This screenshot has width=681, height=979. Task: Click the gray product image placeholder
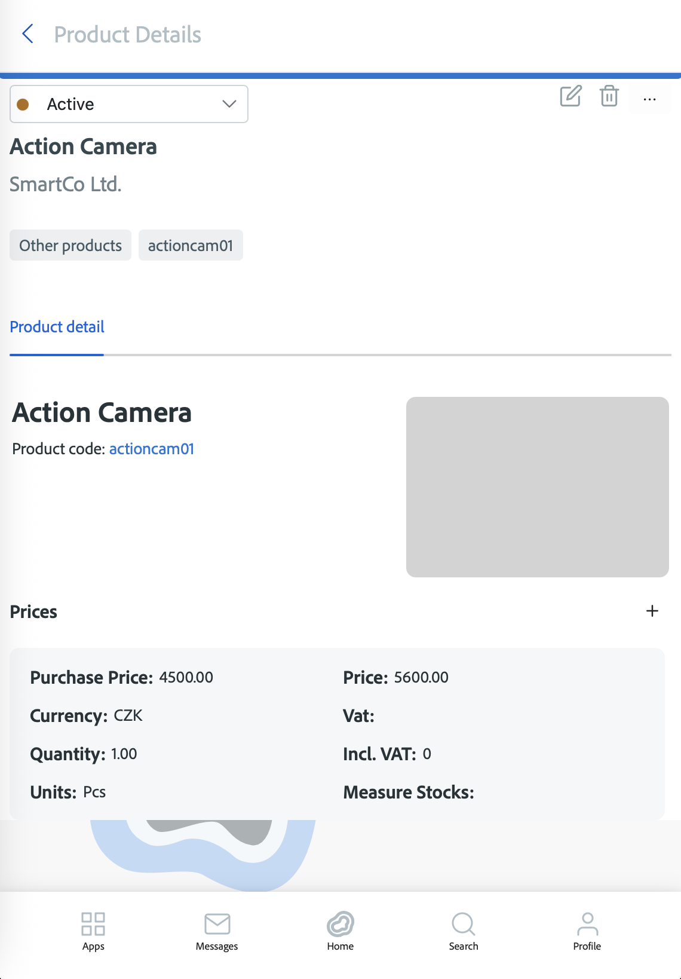click(537, 487)
